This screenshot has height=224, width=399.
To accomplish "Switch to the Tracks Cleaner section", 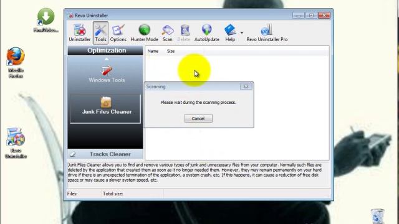I will coord(105,154).
